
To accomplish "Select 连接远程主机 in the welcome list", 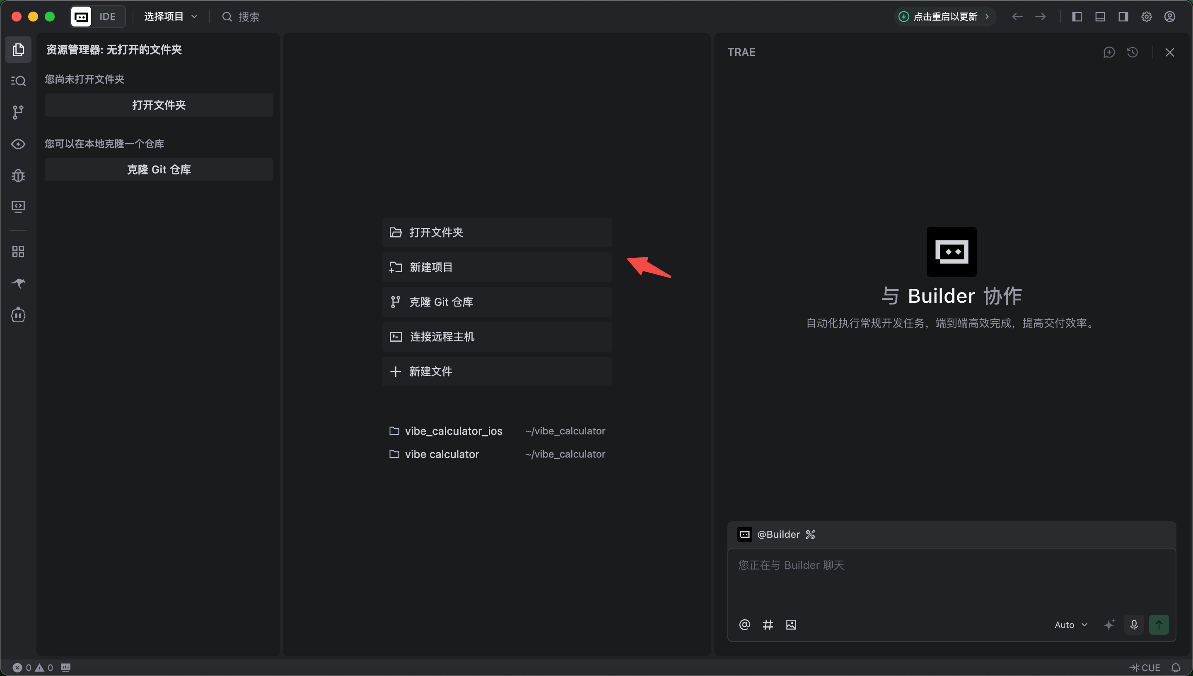I will click(497, 337).
